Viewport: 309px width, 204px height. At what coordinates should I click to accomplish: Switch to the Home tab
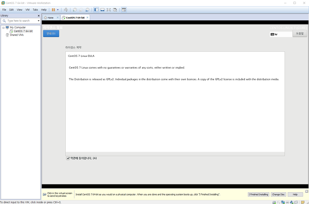coord(51,17)
